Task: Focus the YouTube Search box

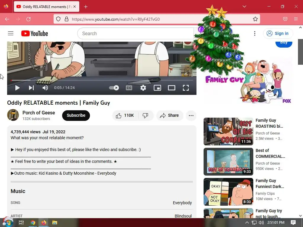Action: click(x=135, y=33)
